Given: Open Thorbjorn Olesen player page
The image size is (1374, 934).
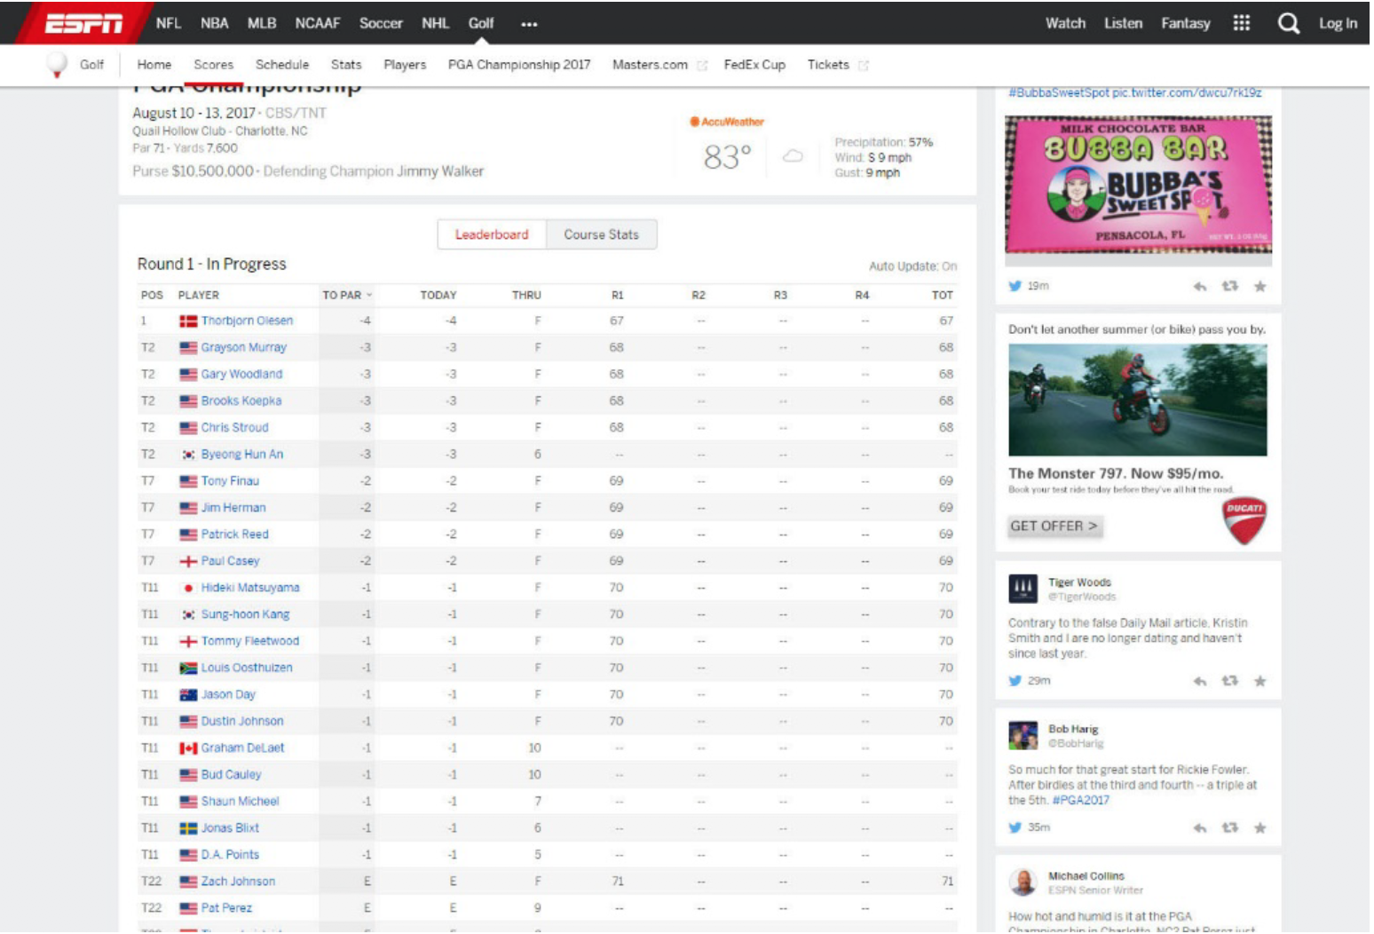Looking at the screenshot, I should pos(248,321).
